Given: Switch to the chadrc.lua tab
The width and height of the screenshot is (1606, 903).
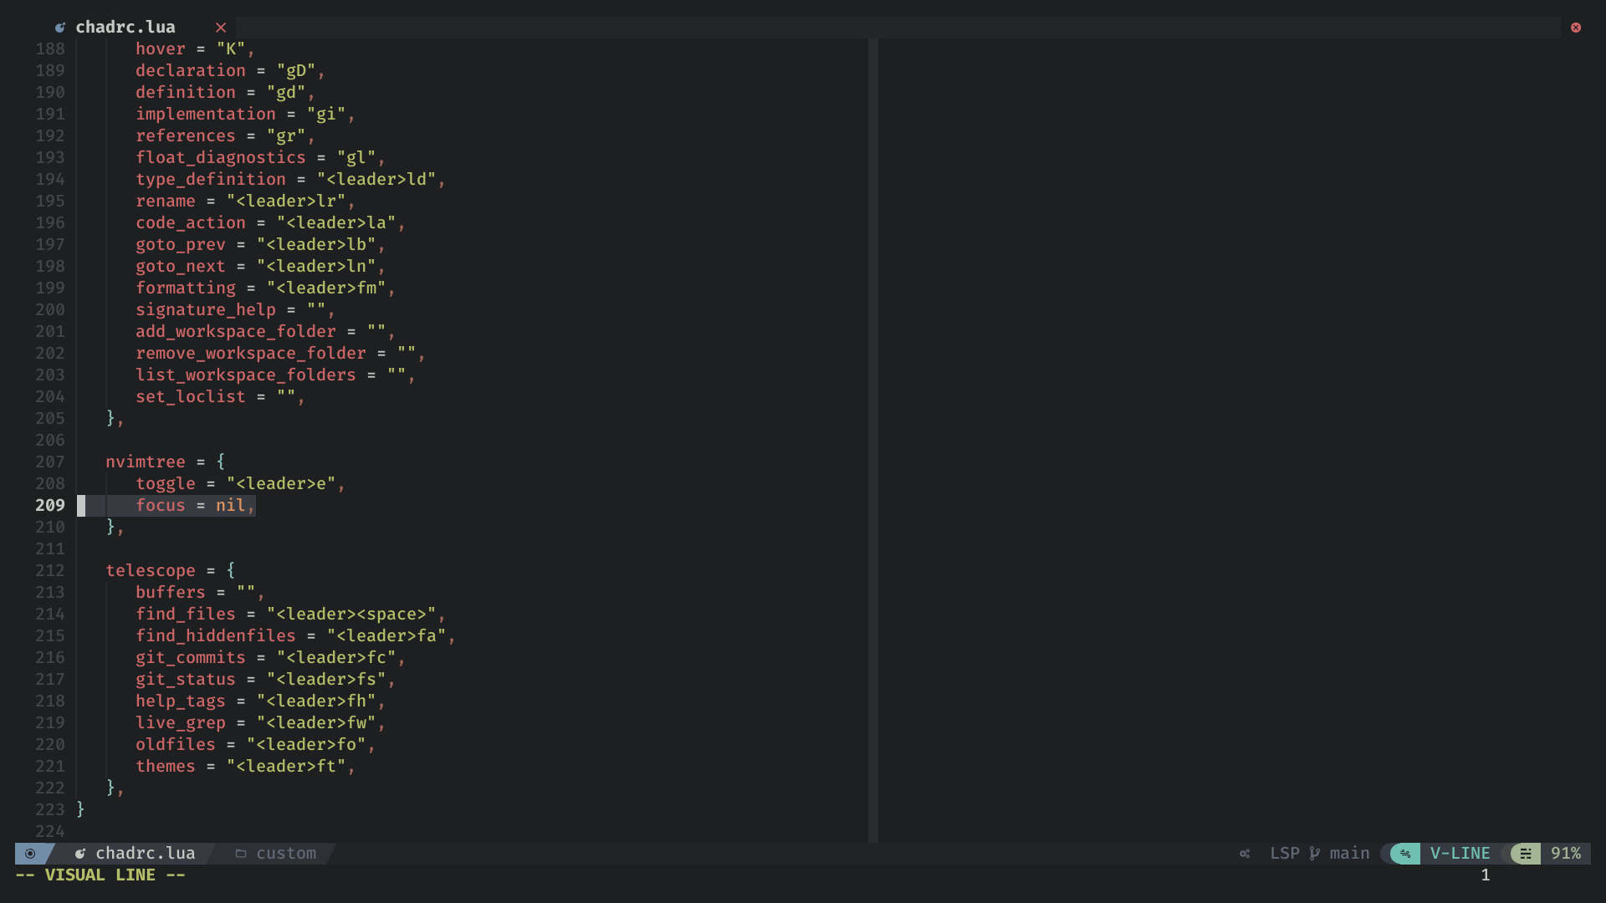Looking at the screenshot, I should (125, 27).
